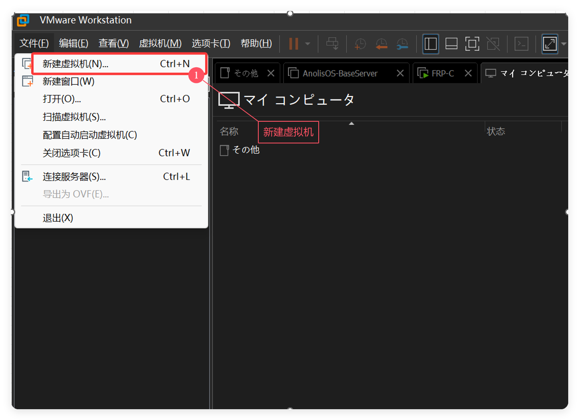The image size is (579, 420).
Task: Select 关闭选项卡(C) menu entry
Action: (111, 153)
